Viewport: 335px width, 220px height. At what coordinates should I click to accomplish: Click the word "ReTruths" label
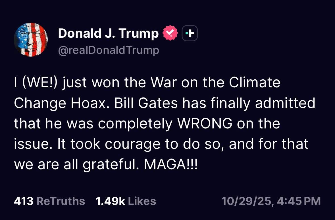coord(61,201)
